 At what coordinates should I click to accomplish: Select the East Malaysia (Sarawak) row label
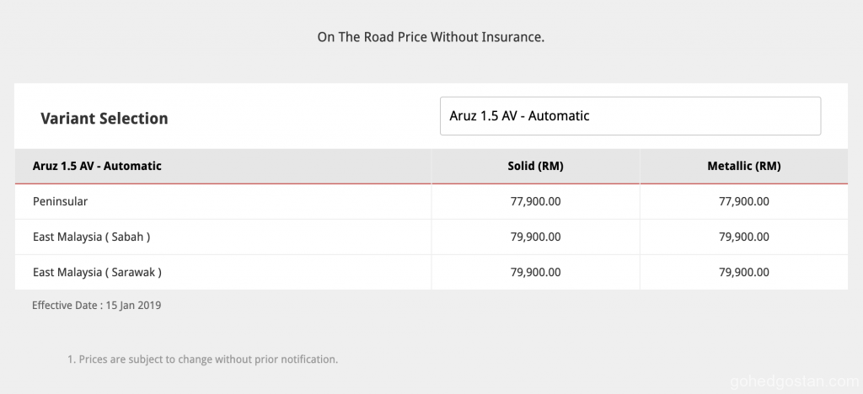pyautogui.click(x=97, y=273)
